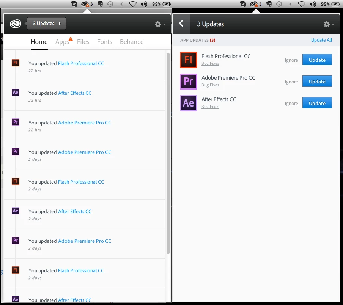Click large Flash Professional icon in updates list
The width and height of the screenshot is (343, 305).
click(x=189, y=60)
